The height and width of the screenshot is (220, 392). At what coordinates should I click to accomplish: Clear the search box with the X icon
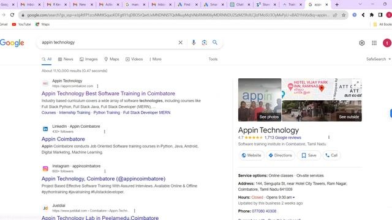[180, 42]
